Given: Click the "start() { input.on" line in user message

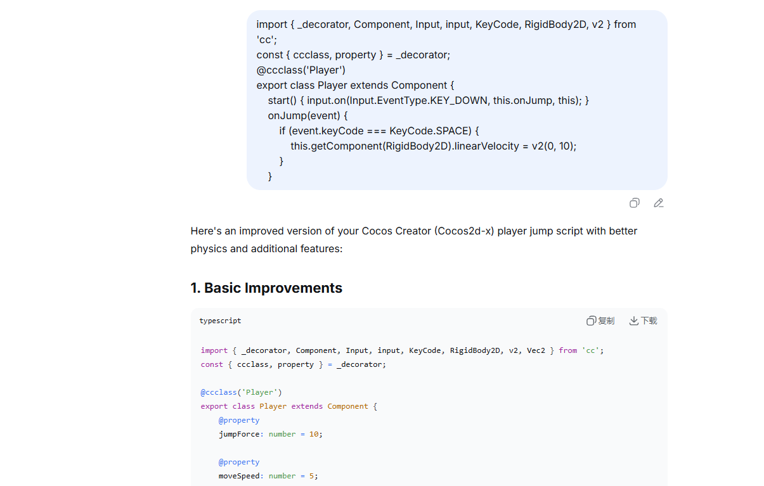Looking at the screenshot, I should 428,100.
